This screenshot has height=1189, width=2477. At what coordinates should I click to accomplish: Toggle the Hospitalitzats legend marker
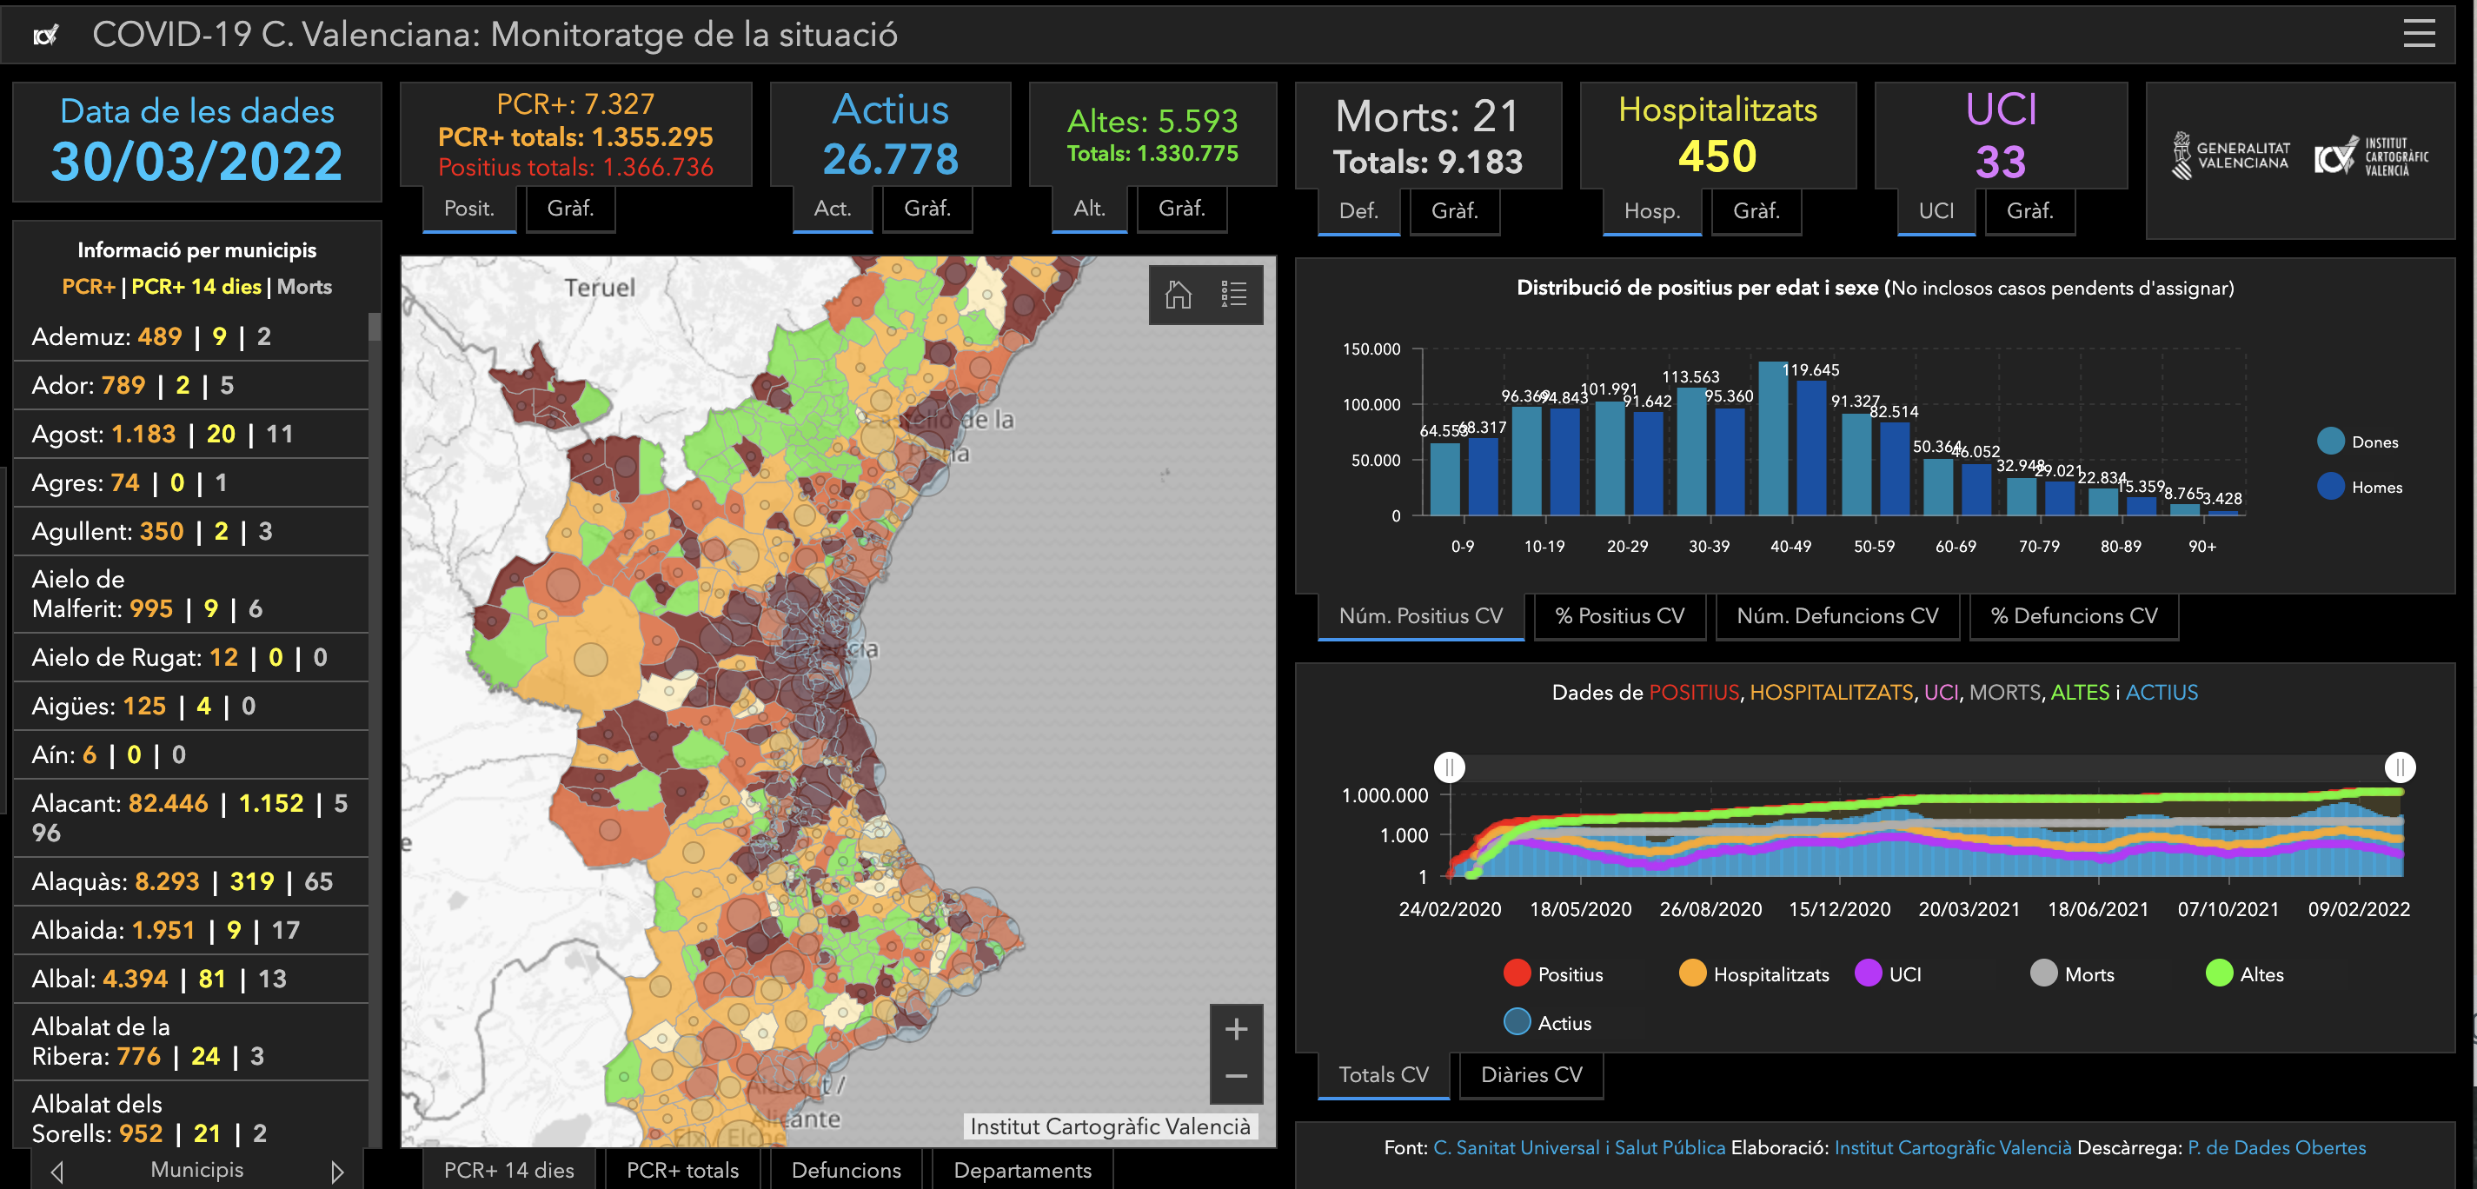pos(1691,973)
